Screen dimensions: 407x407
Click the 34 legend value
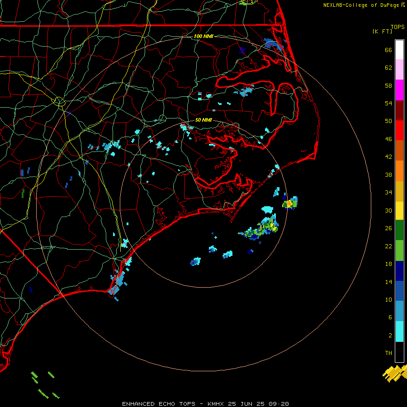pyautogui.click(x=388, y=193)
